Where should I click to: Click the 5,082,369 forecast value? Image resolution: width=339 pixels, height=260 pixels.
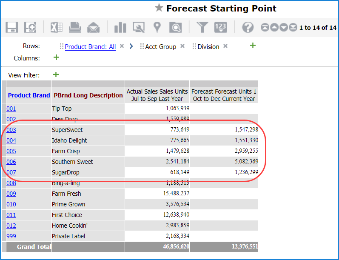point(246,162)
